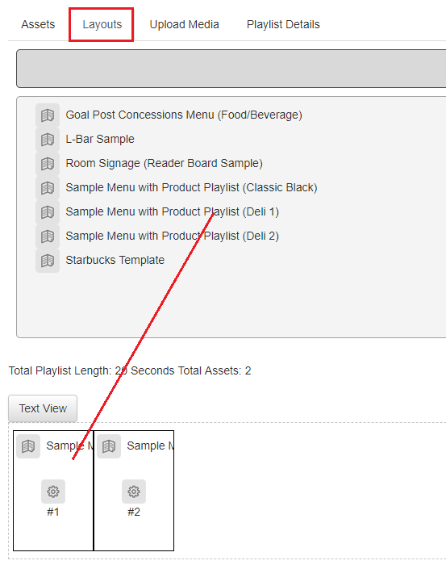Switch to the Assets tab

tap(38, 24)
